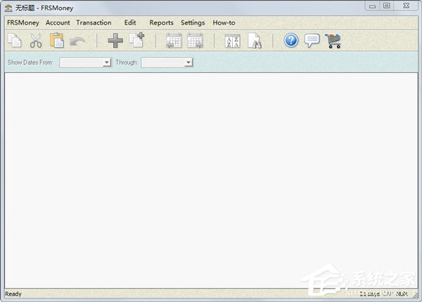
Task: Click the clipboard Paste icon
Action: point(56,41)
